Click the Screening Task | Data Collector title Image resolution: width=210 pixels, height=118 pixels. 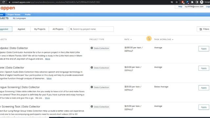click(20, 107)
